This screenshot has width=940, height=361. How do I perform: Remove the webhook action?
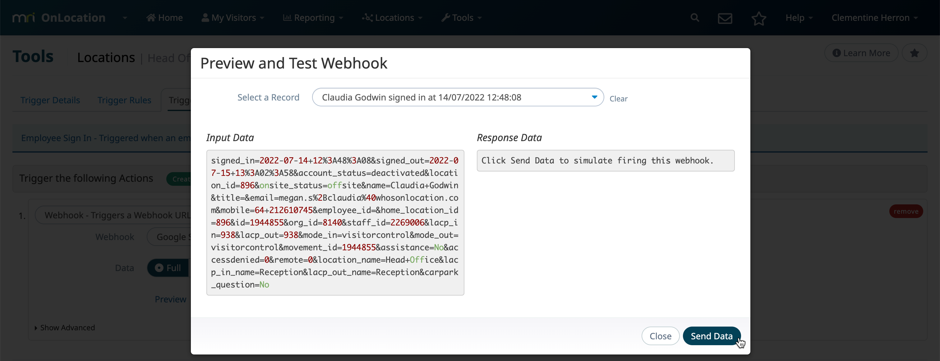click(906, 212)
